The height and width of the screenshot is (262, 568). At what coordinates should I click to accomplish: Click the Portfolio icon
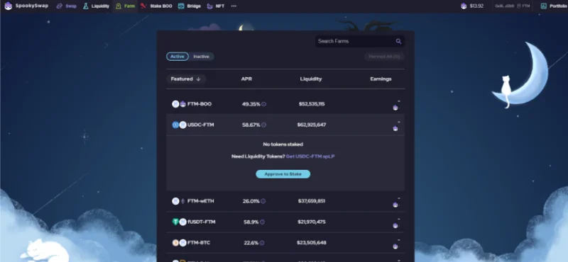pos(543,6)
